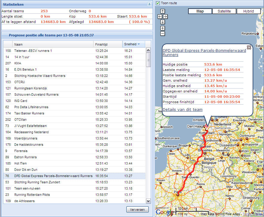Switch to Satellite view
Screen dimensions: 264x217
(224, 11)
